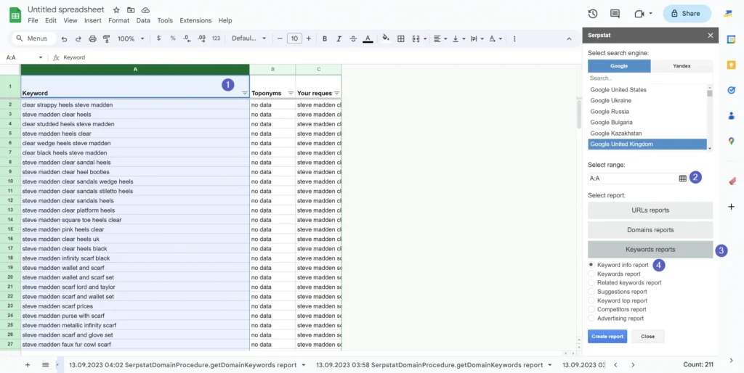744x373 pixels.
Task: Open the zoom 100% dropdown
Action: (x=131, y=38)
